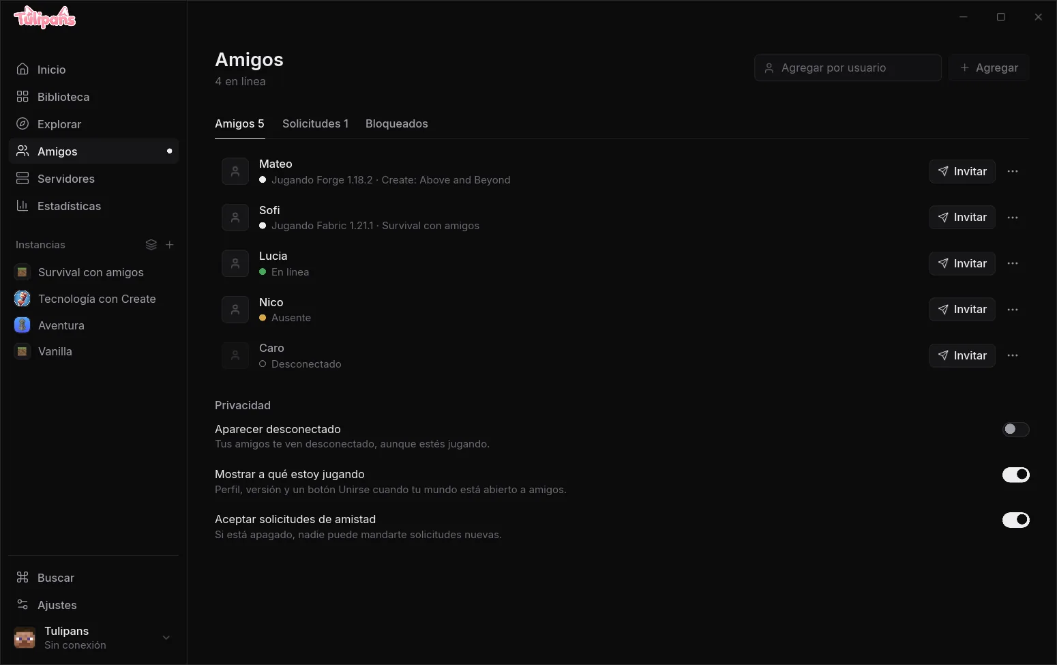
Task: Invite Sofi to play
Action: [962, 218]
